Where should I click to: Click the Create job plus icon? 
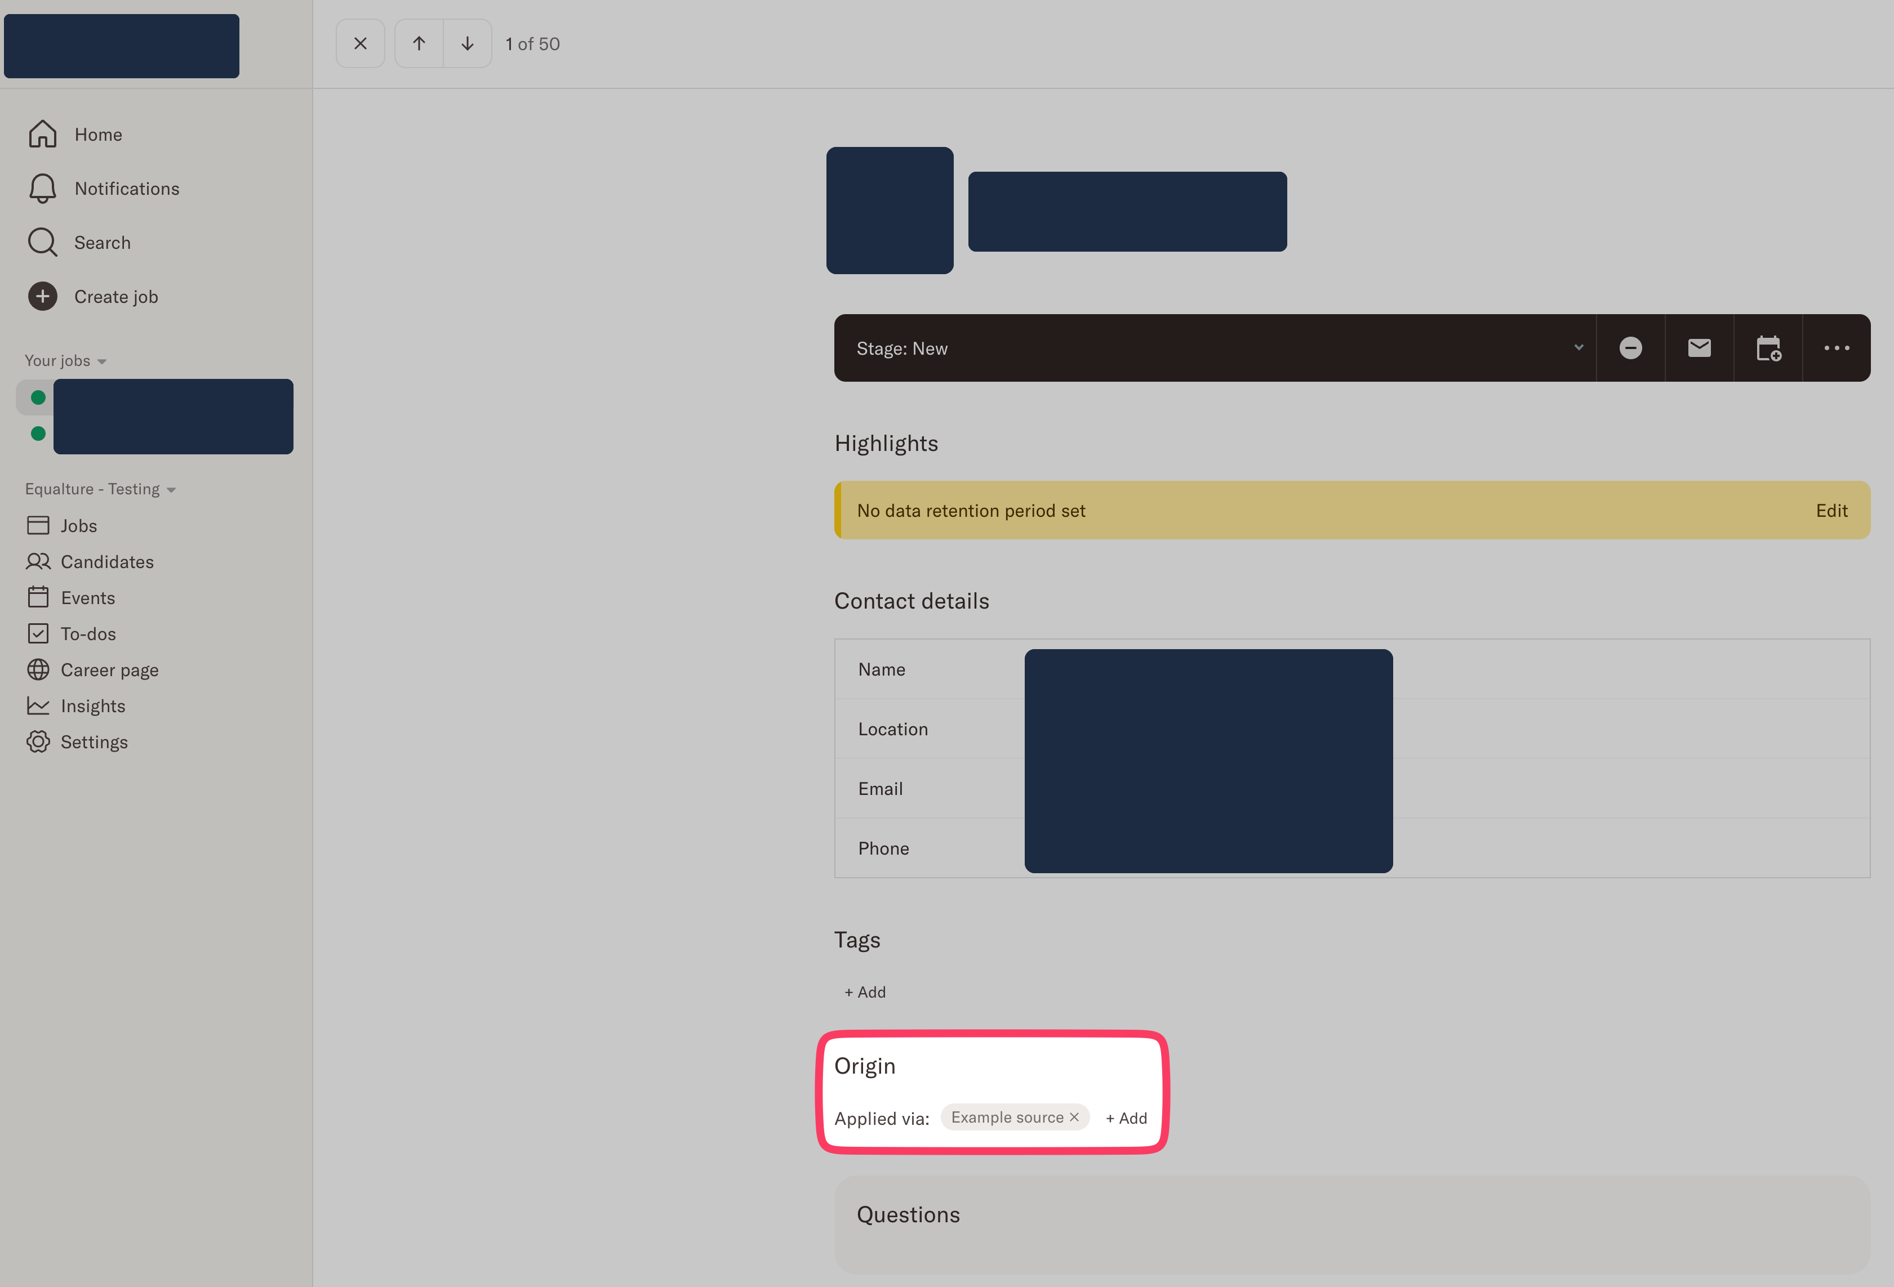(x=42, y=297)
